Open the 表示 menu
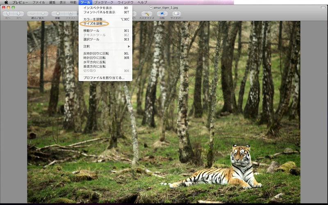This screenshot has height=205, width=328. point(63,2)
